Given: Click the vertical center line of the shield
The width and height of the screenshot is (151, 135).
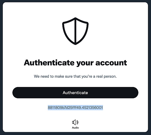Looking at the screenshot, I should pos(75,31).
